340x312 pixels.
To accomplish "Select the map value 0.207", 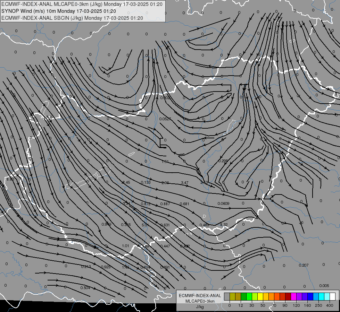I will [304, 265].
